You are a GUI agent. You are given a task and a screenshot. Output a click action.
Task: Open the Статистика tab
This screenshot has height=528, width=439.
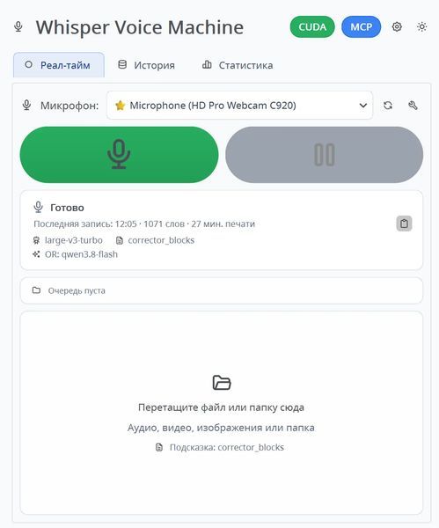tap(238, 65)
